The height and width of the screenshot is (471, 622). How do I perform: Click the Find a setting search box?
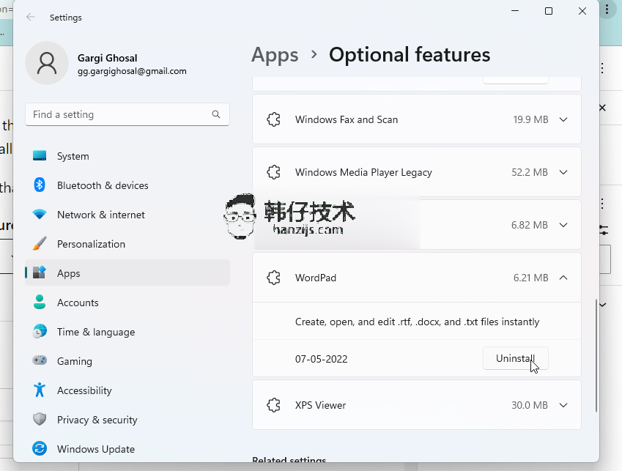[127, 114]
